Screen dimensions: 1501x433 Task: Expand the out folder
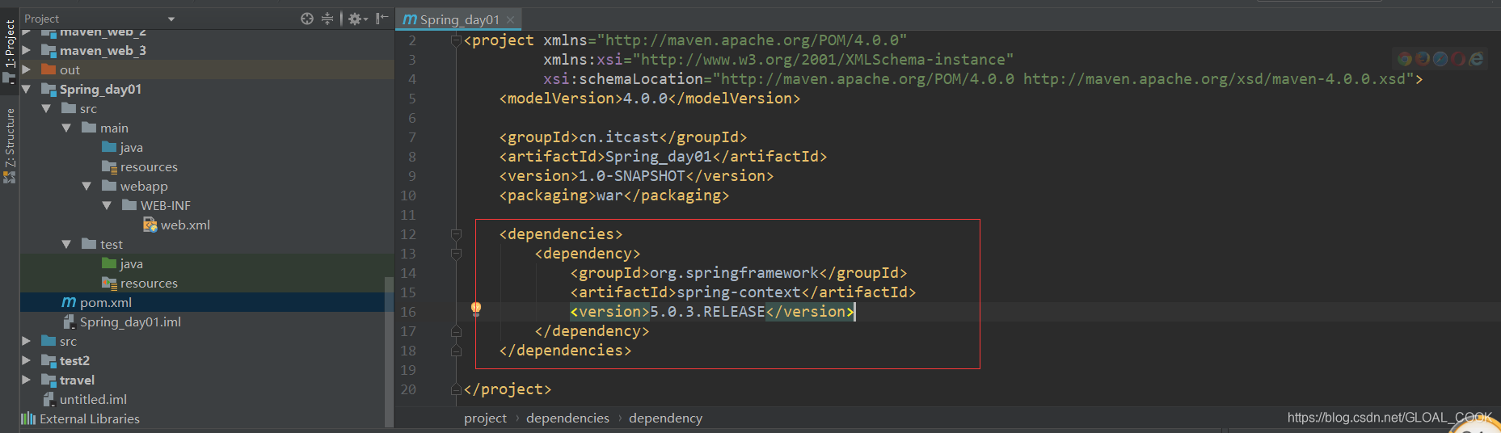coord(27,69)
